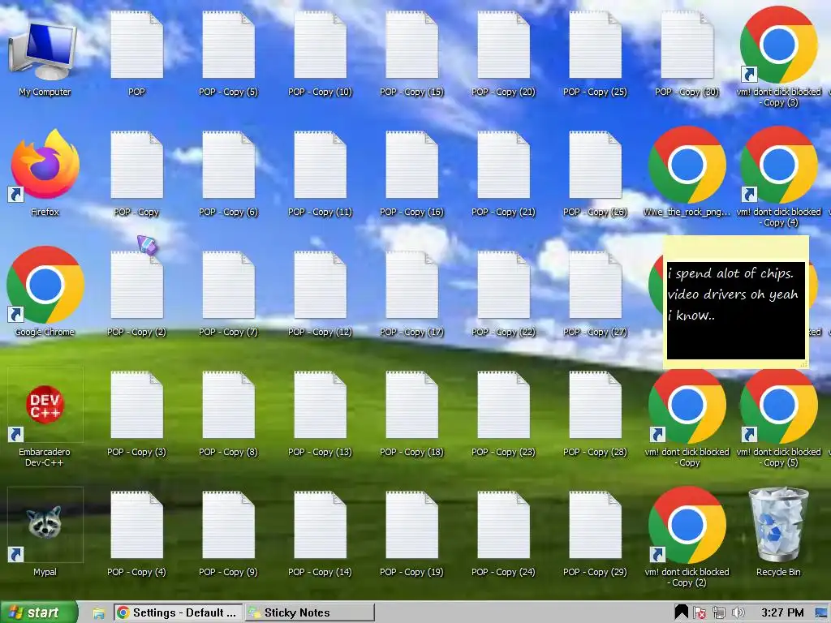Open the Windows start menu button
Viewport: 831px width, 623px height.
coord(38,612)
